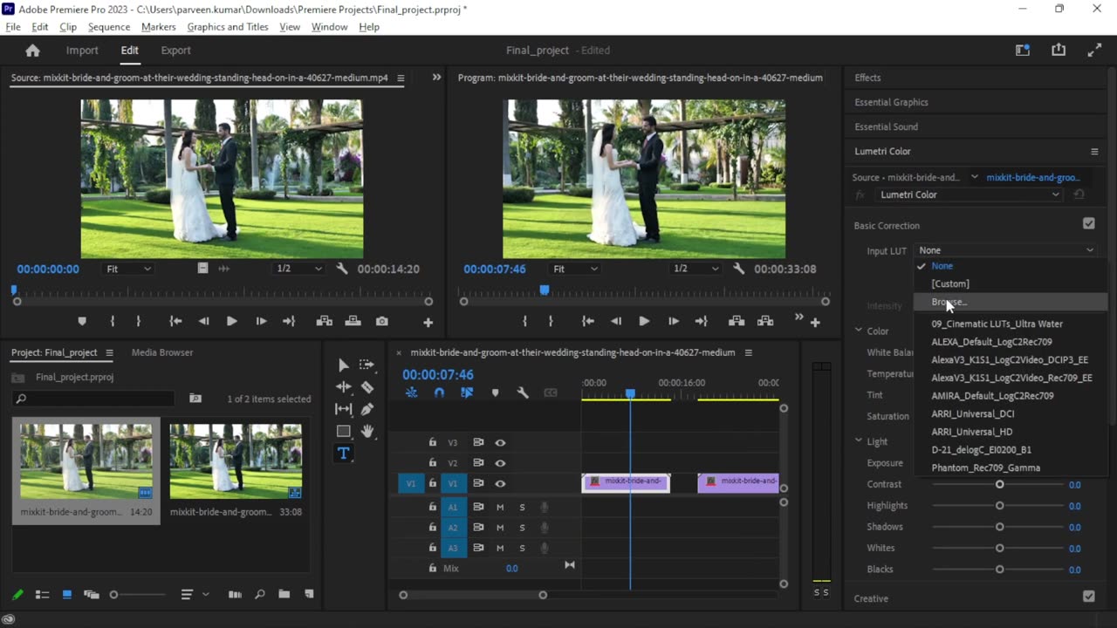Open Lumetri Color effect dropdown
This screenshot has height=628, width=1117.
(x=970, y=195)
